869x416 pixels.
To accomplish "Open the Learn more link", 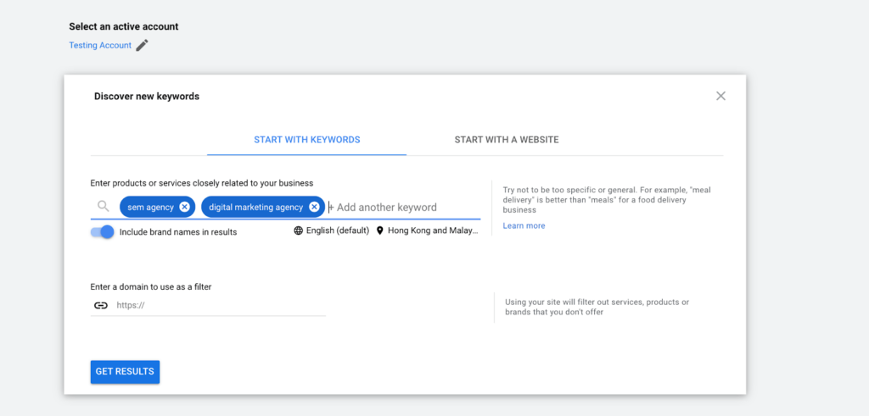I will (524, 225).
